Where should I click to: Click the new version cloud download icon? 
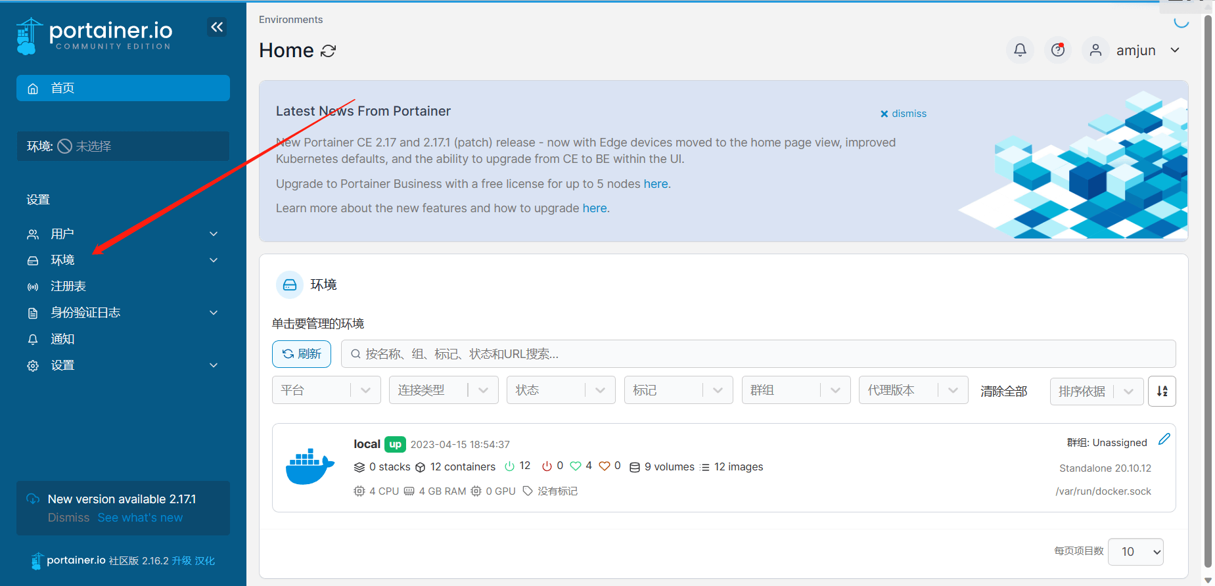pyautogui.click(x=33, y=499)
